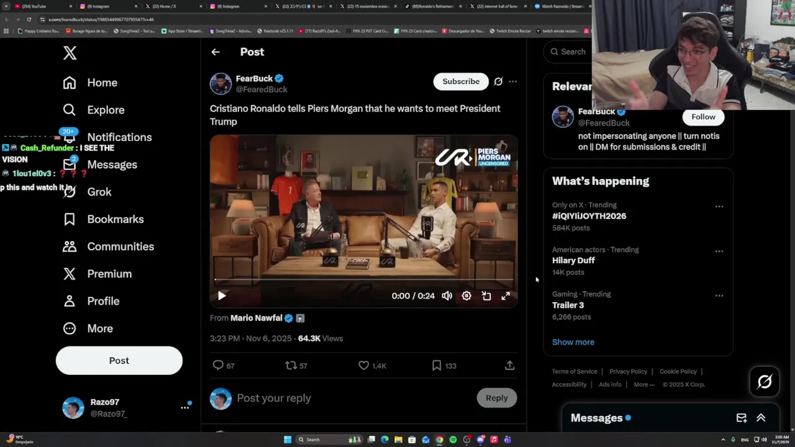The height and width of the screenshot is (447, 795).
Task: Open the Hilary Duff trend
Action: 573,261
